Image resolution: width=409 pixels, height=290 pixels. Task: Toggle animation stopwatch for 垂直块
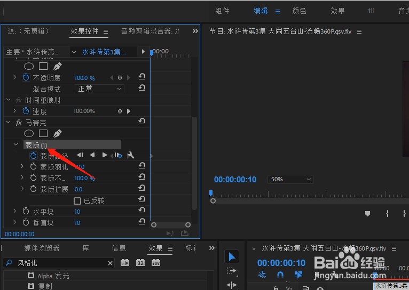coord(26,222)
